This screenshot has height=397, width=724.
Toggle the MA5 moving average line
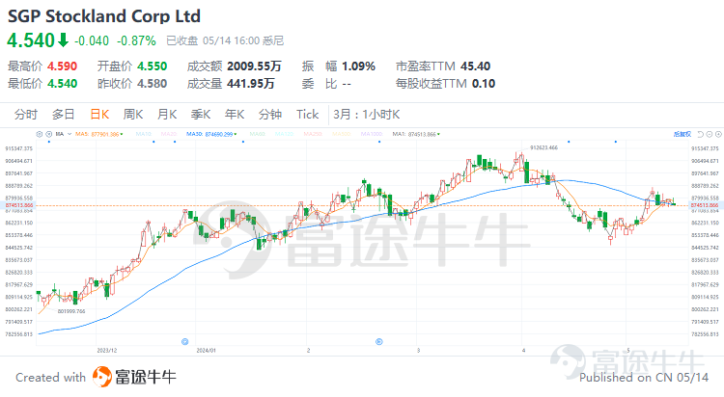point(98,134)
